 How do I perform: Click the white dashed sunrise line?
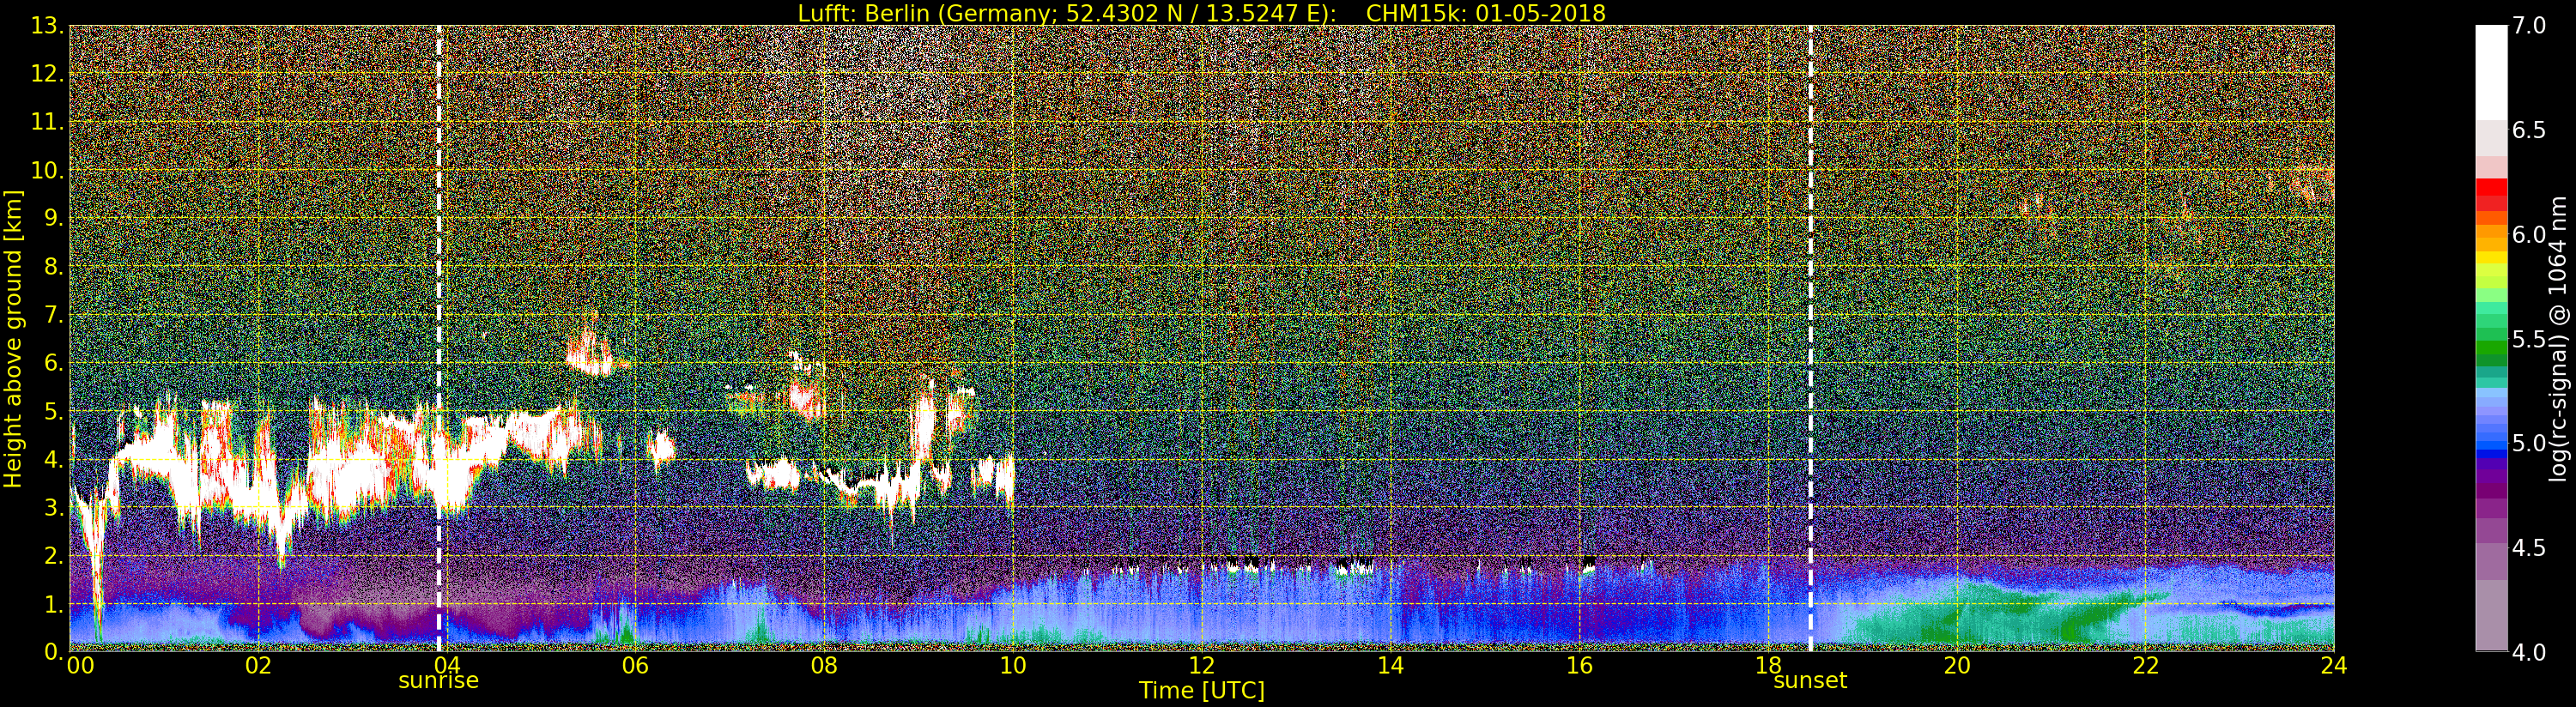pos(439,338)
